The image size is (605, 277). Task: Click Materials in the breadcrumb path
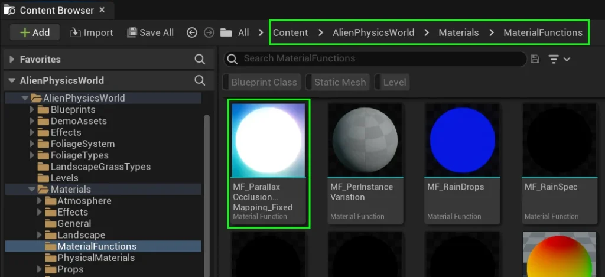point(458,32)
